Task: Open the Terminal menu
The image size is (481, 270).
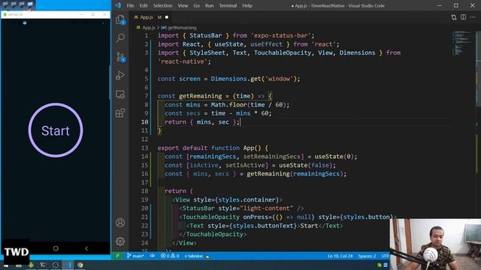Action: point(228,5)
